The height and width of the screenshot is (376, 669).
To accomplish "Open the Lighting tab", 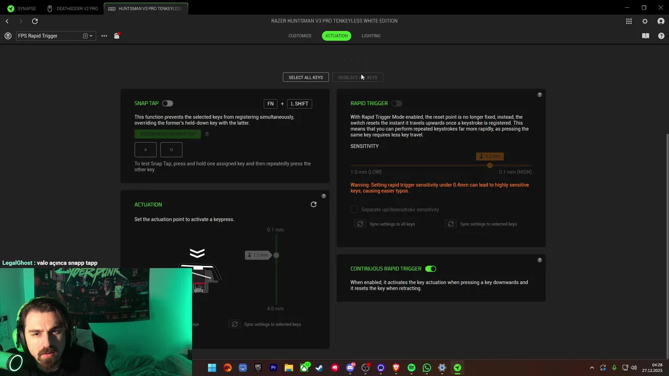I will click(x=371, y=36).
